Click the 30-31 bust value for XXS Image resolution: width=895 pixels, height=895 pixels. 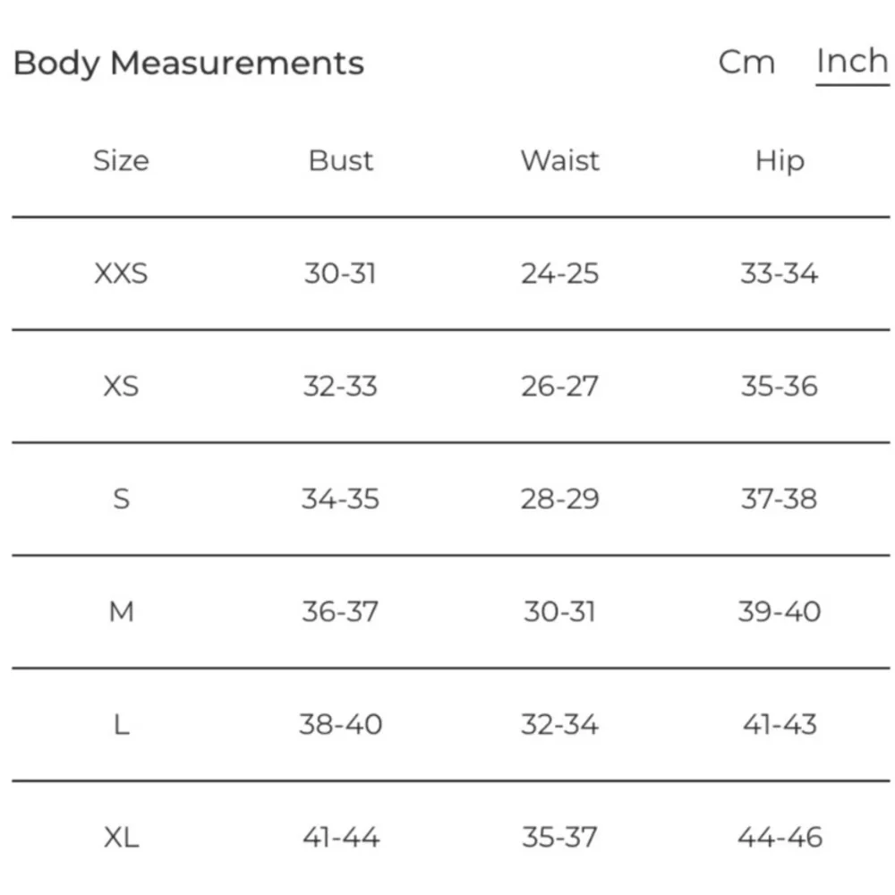pyautogui.click(x=340, y=273)
